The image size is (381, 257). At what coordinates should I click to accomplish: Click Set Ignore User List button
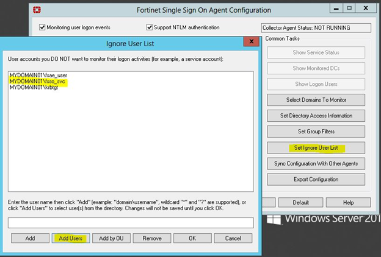(316, 147)
